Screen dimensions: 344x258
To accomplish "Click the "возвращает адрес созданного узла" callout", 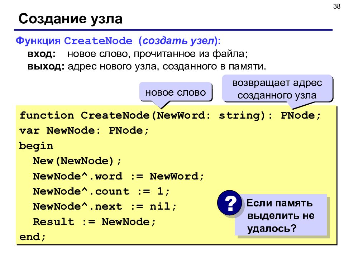I will 277,89.
